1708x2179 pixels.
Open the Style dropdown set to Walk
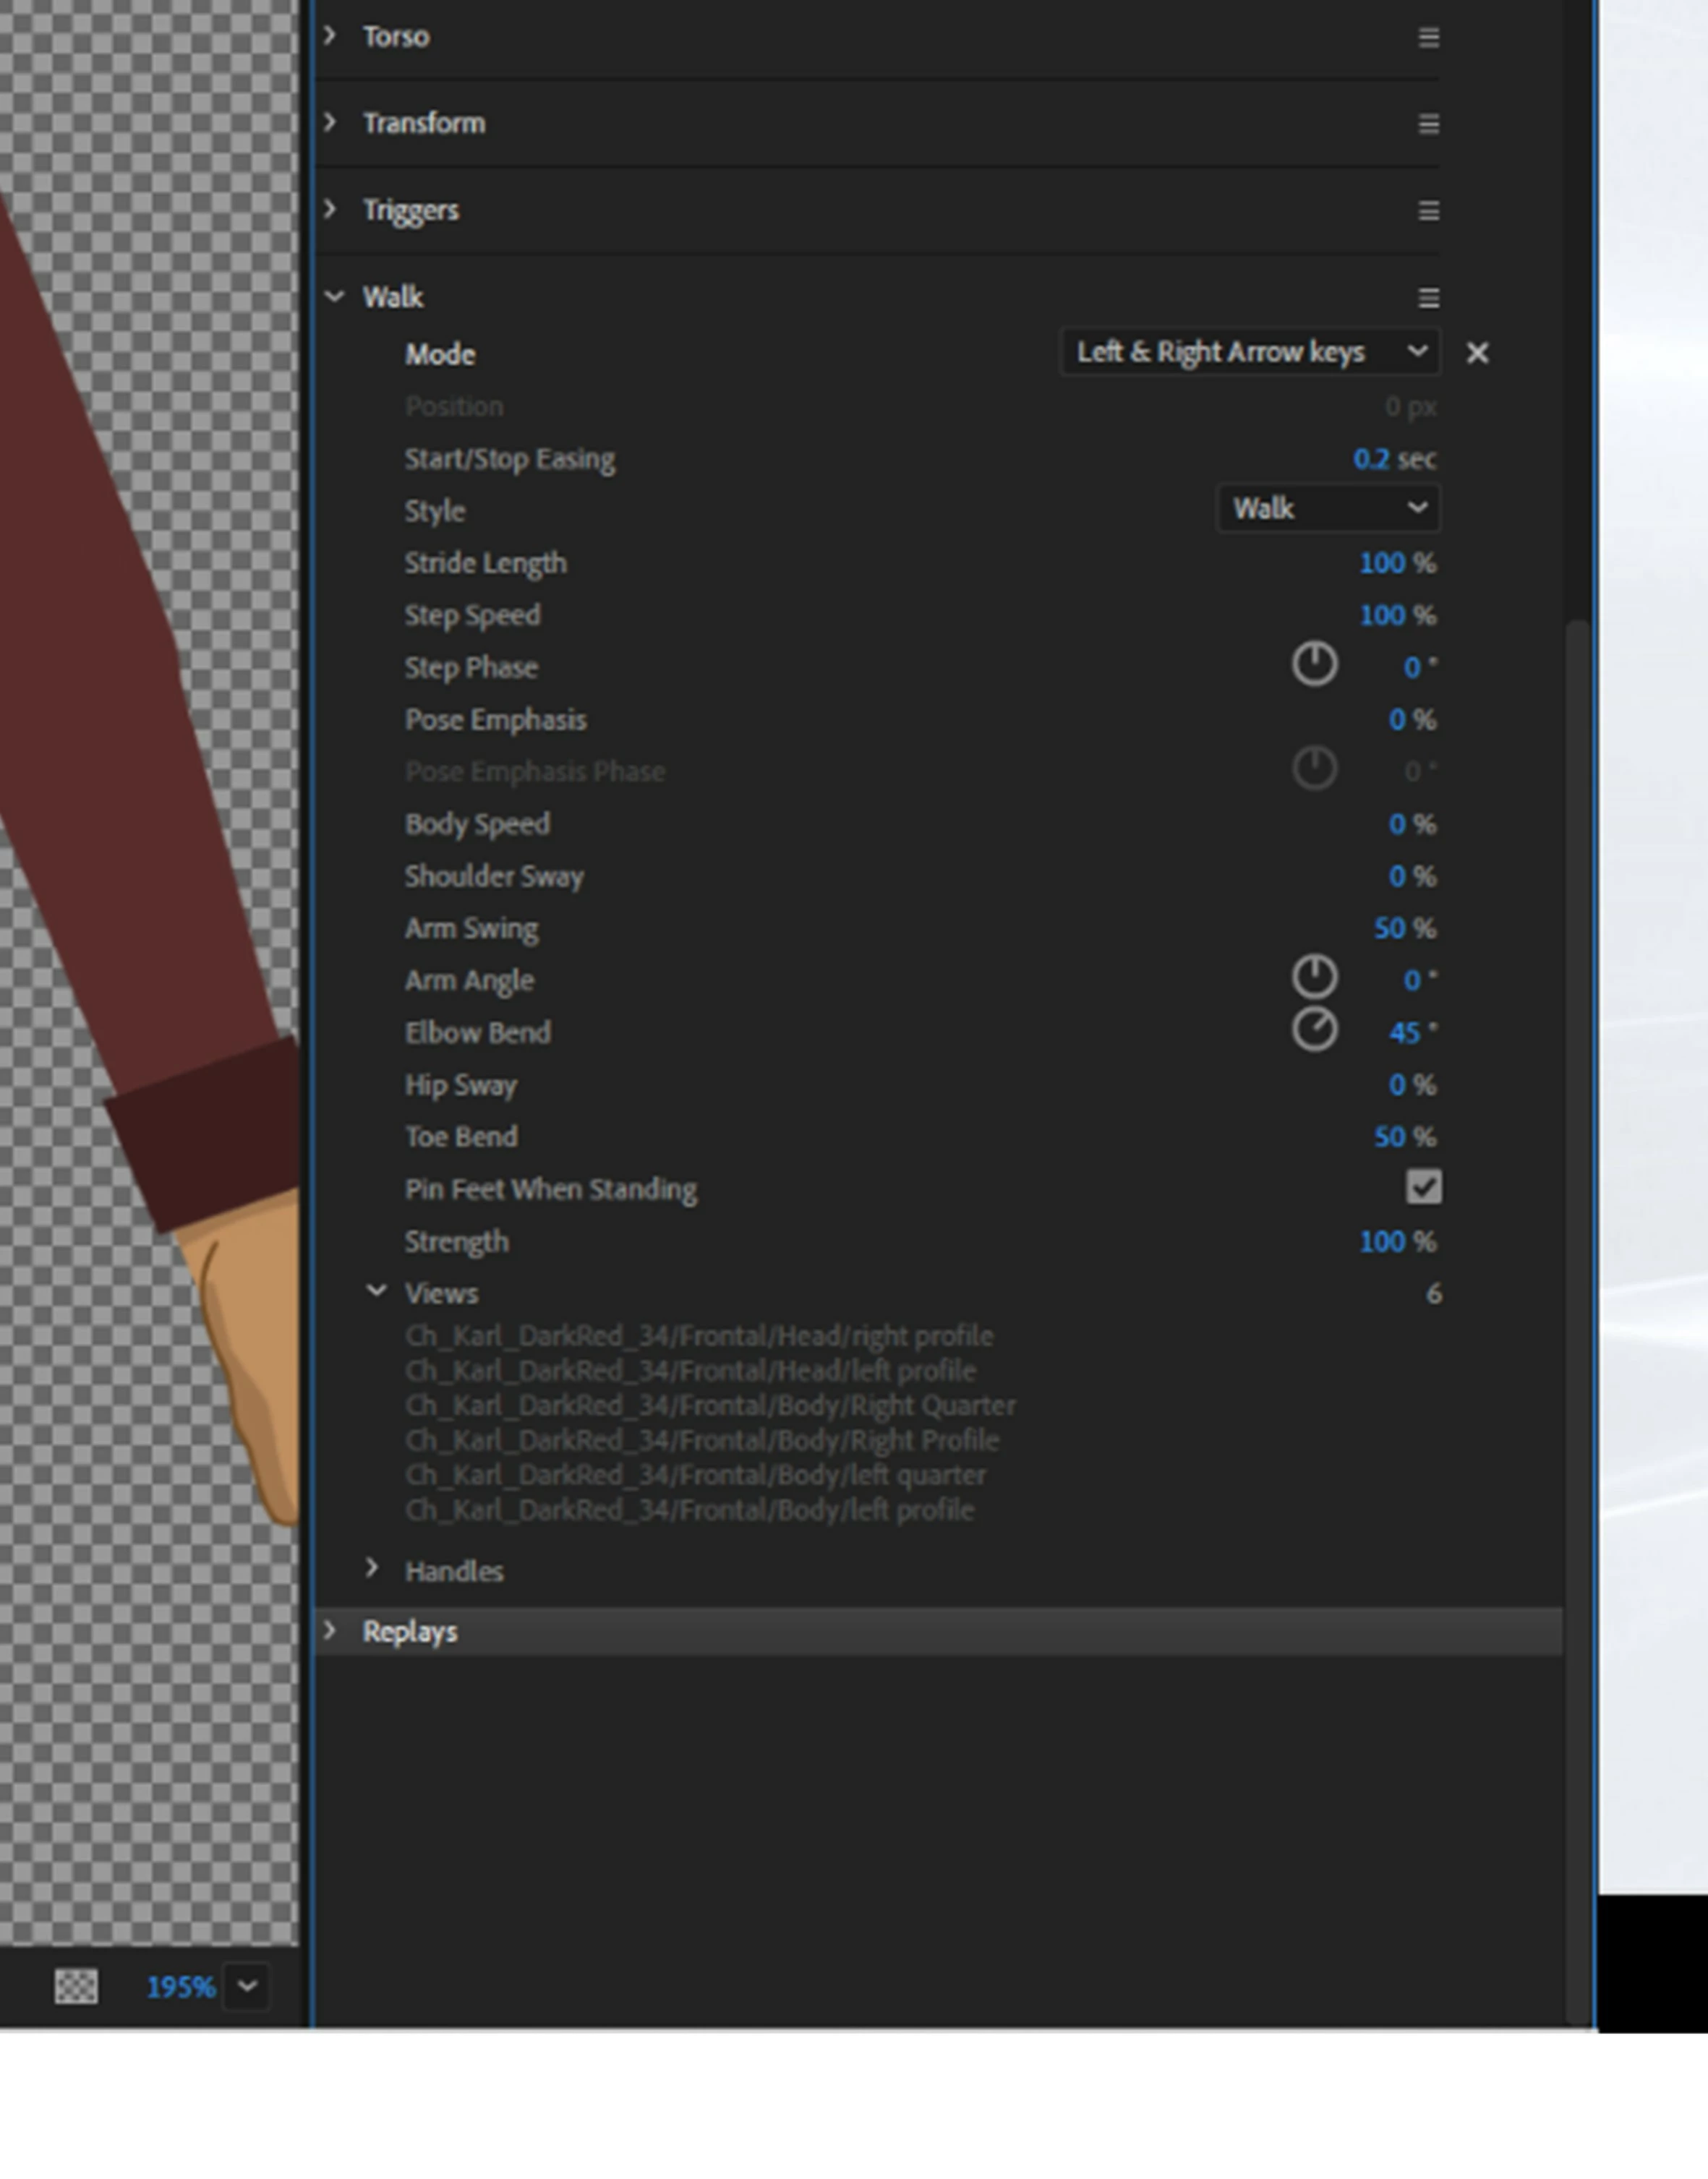[1328, 509]
